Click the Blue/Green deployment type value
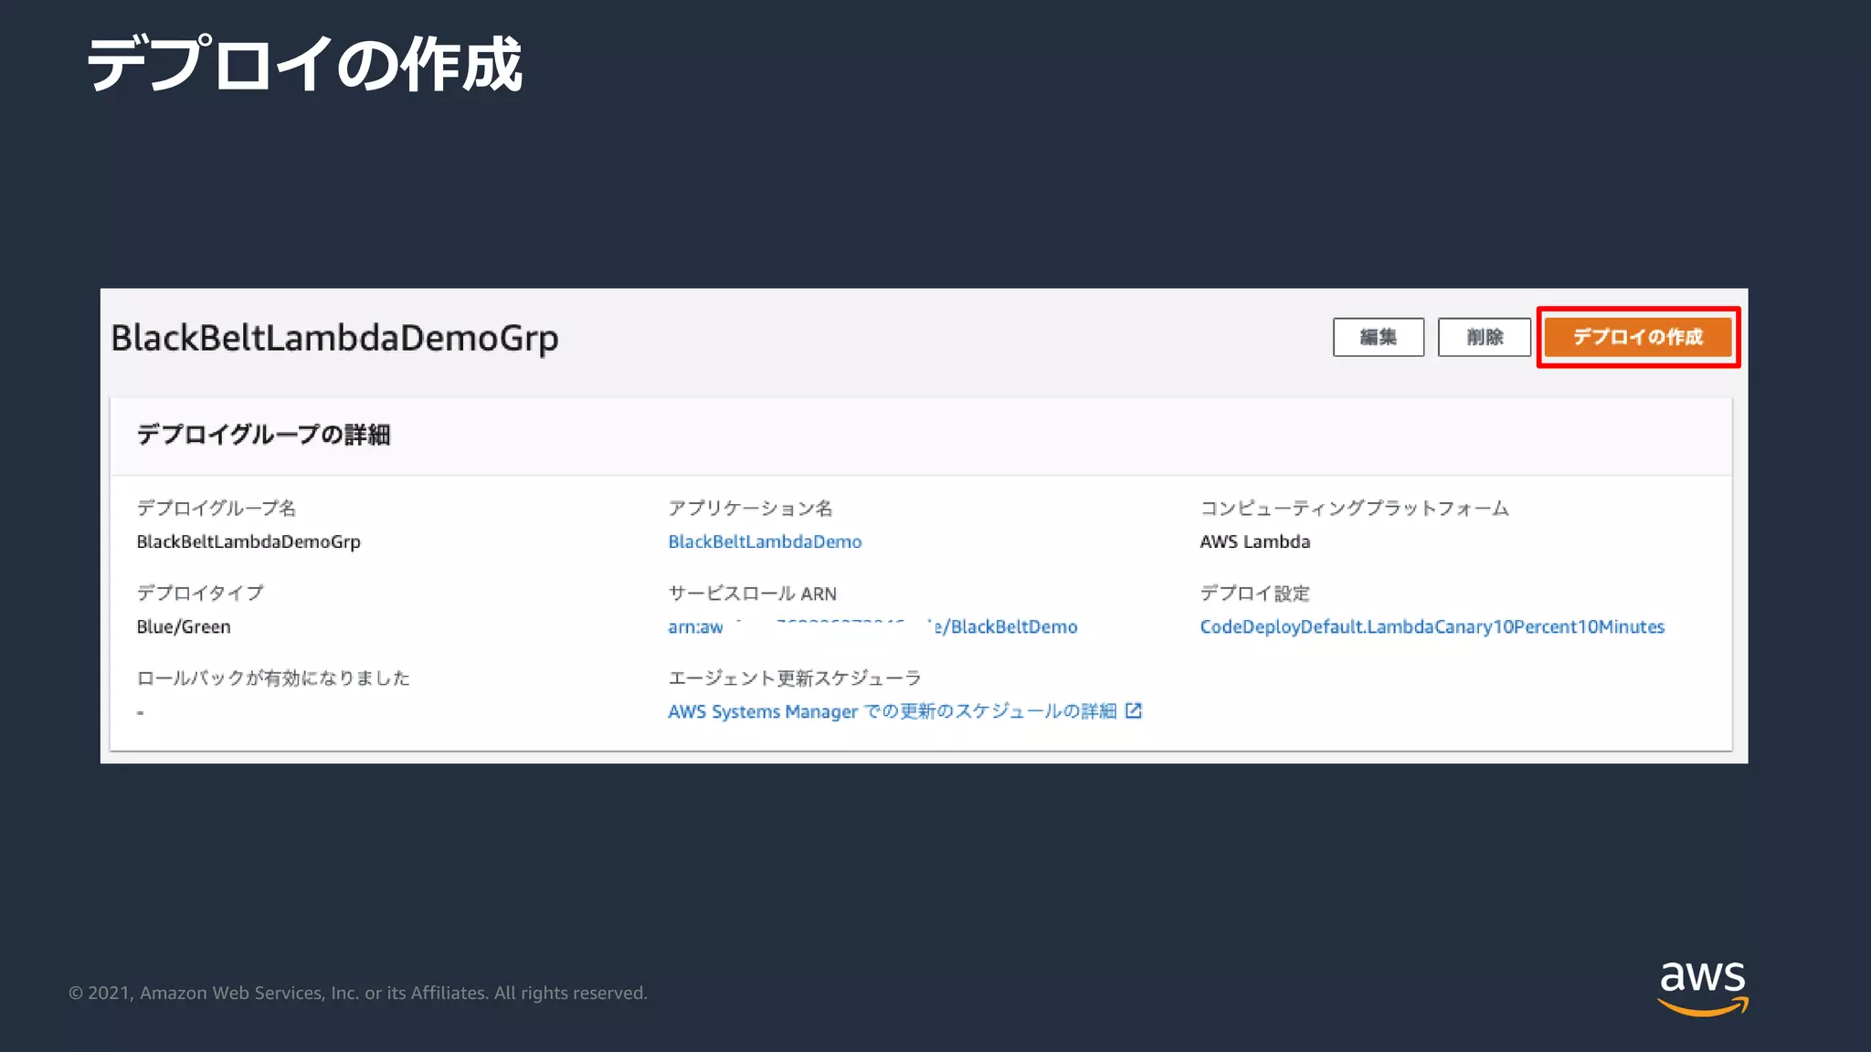 tap(184, 626)
